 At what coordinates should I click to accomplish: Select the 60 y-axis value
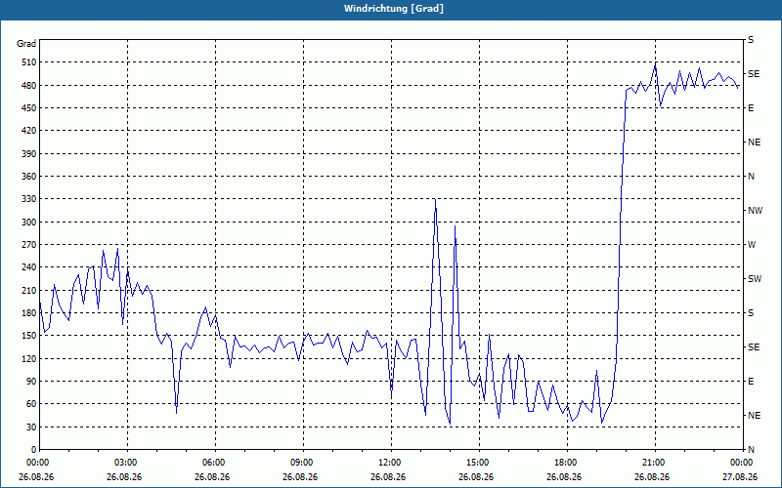coord(31,404)
